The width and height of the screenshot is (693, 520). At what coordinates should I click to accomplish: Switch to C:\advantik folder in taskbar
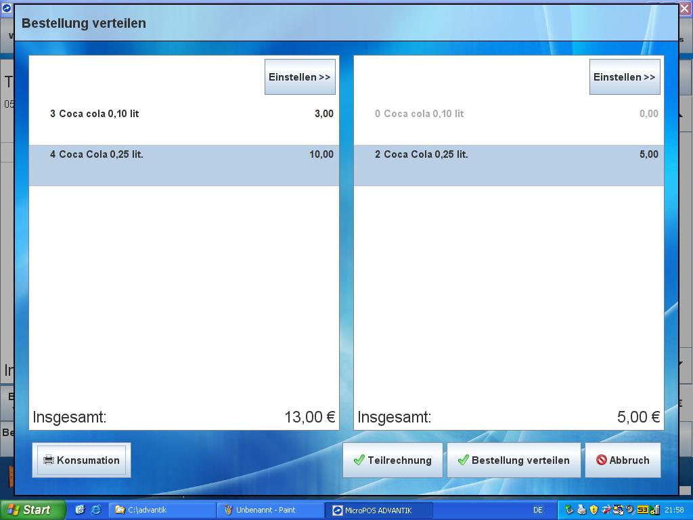(x=161, y=510)
